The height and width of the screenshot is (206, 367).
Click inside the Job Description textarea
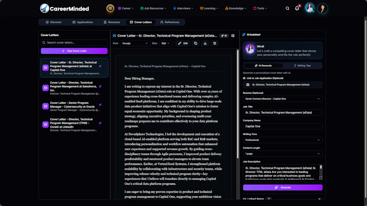point(281,172)
